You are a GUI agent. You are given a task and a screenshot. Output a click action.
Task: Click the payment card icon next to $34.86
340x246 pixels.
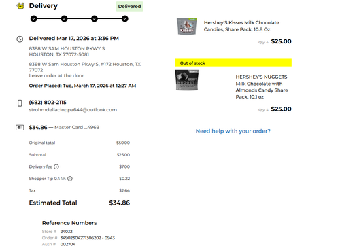point(20,128)
